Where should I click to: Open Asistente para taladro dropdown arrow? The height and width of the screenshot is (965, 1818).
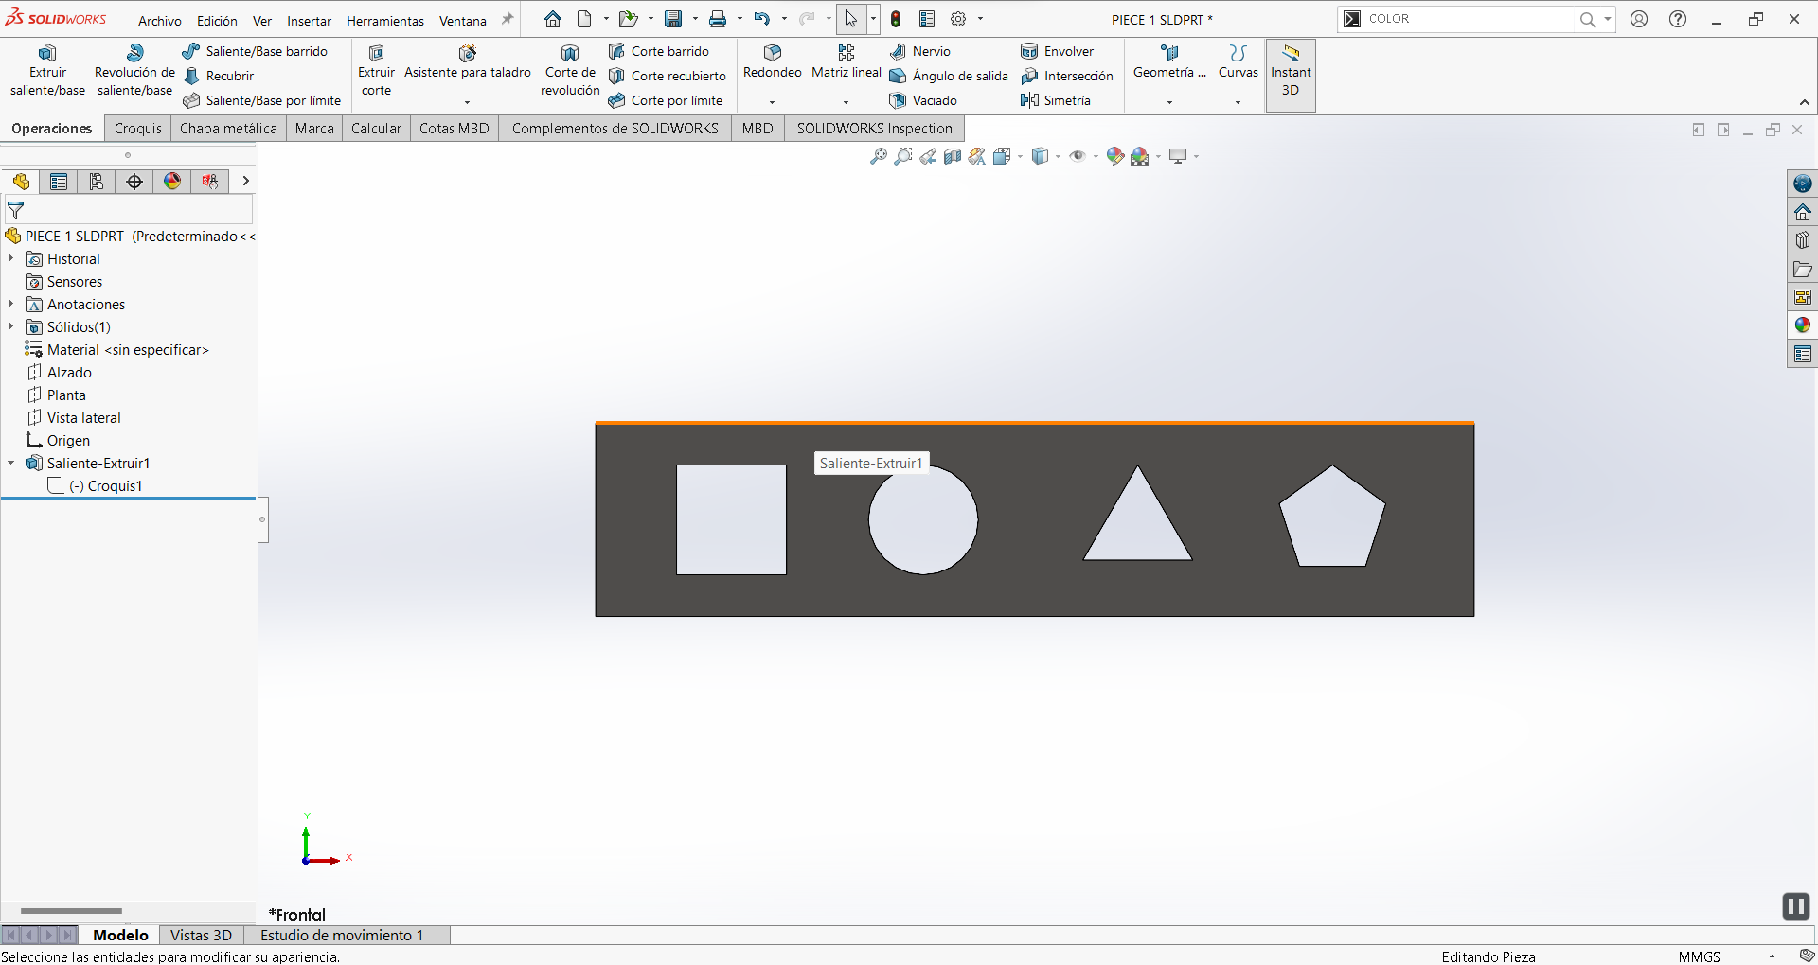tap(467, 102)
